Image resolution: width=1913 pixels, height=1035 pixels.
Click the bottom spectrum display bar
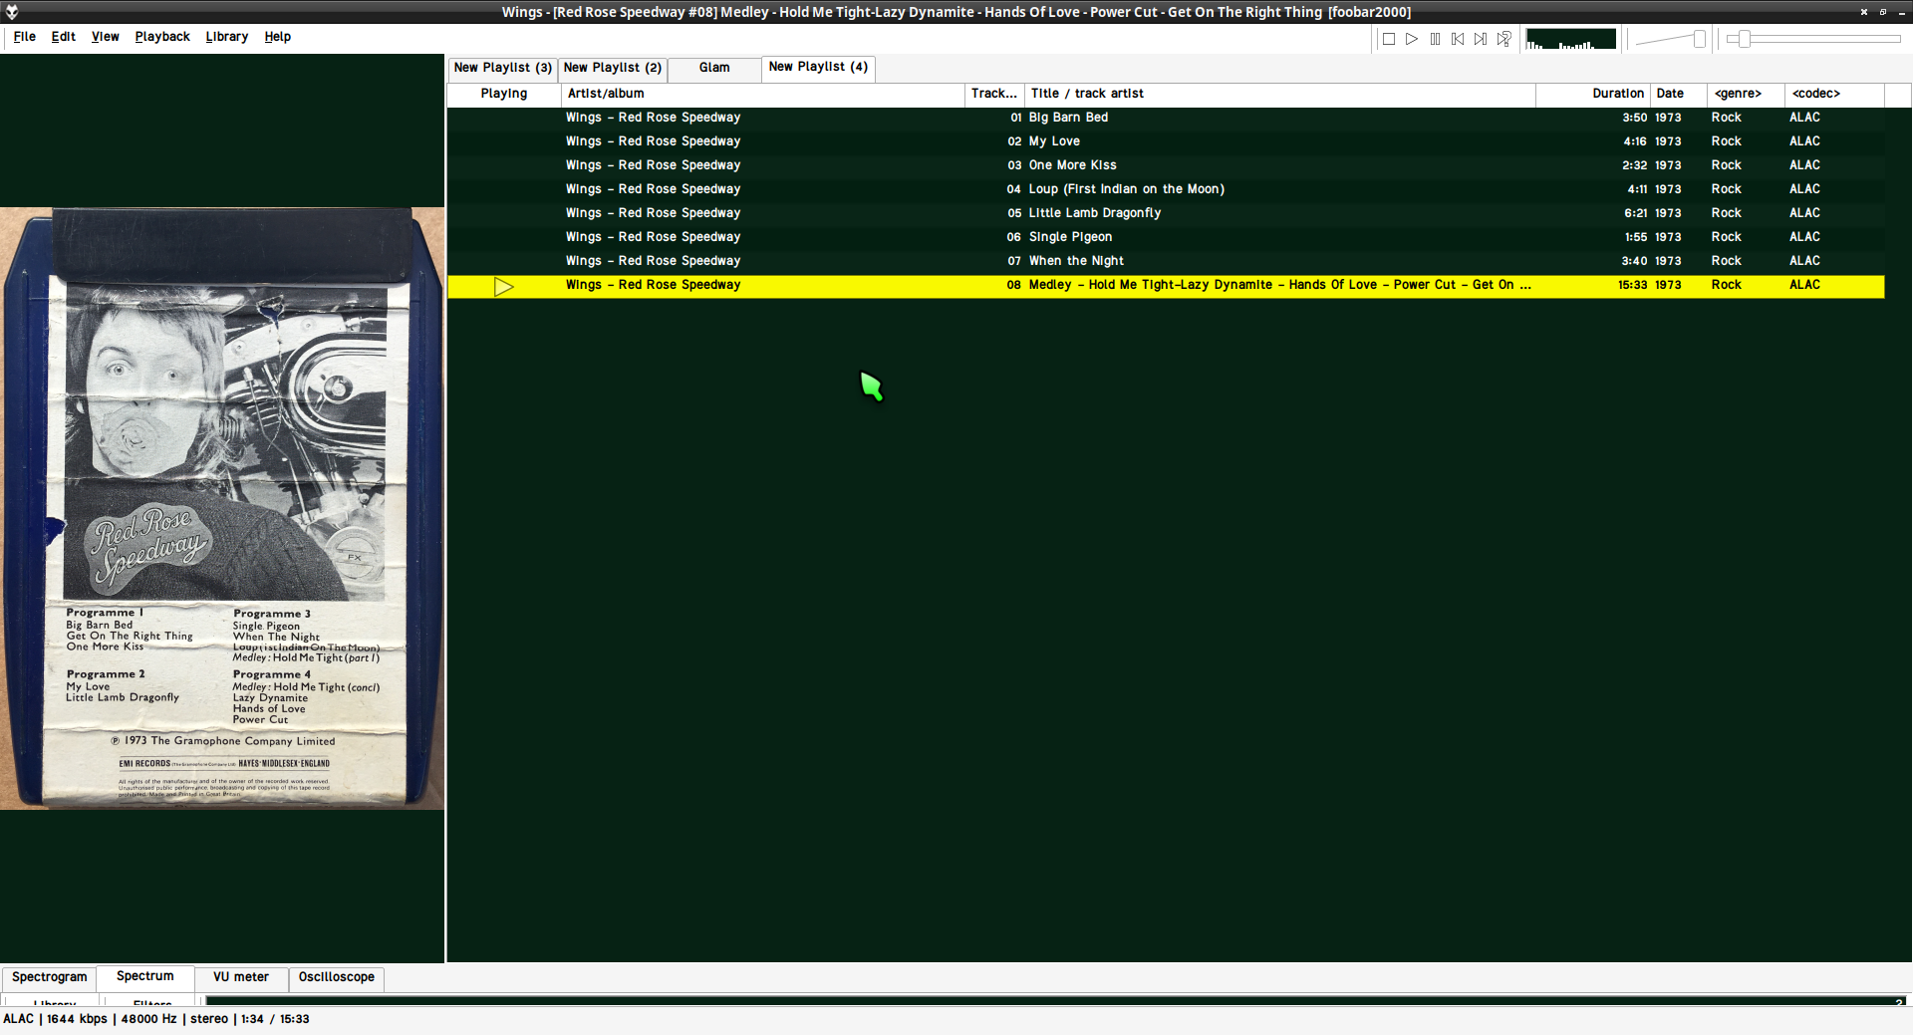coord(1056,1000)
